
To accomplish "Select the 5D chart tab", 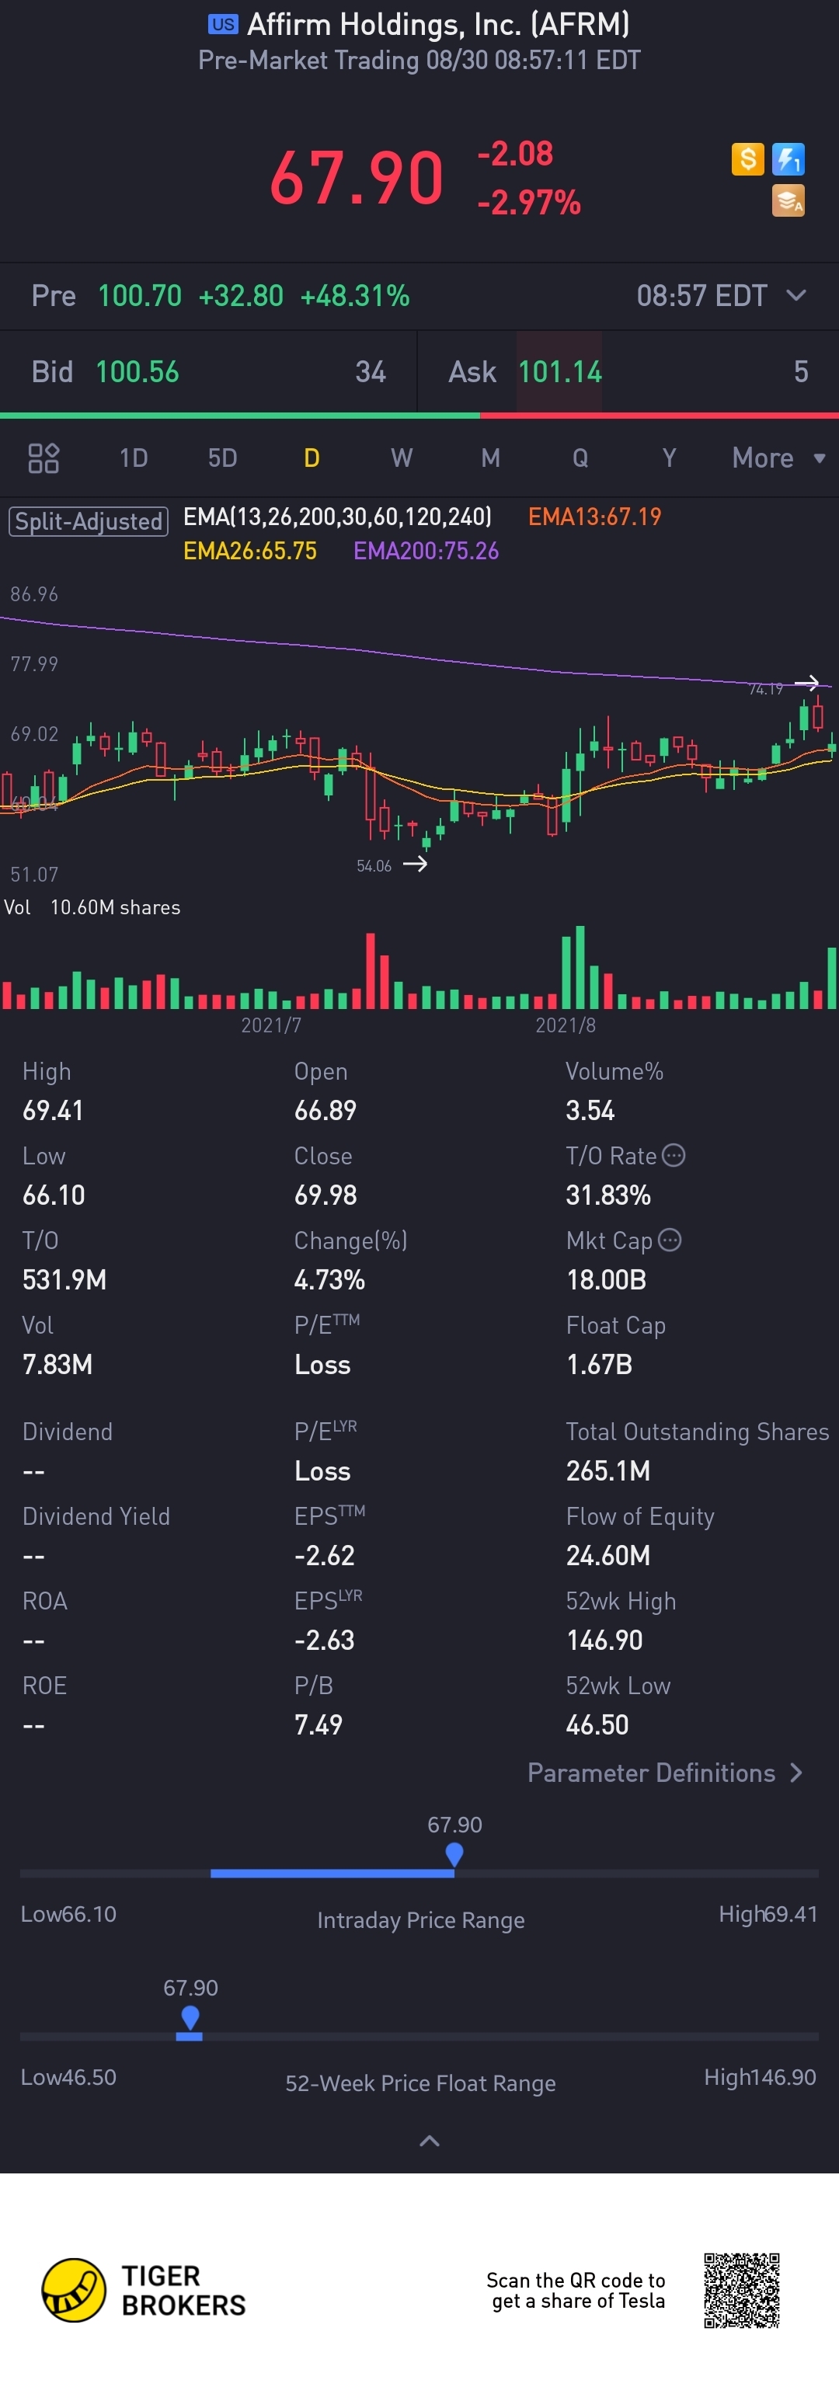I will pyautogui.click(x=223, y=458).
